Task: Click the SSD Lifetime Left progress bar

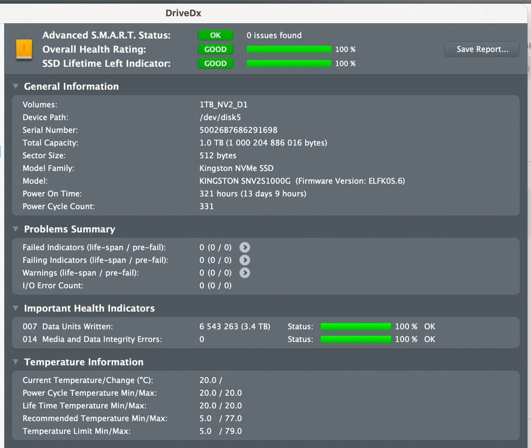Action: point(289,63)
